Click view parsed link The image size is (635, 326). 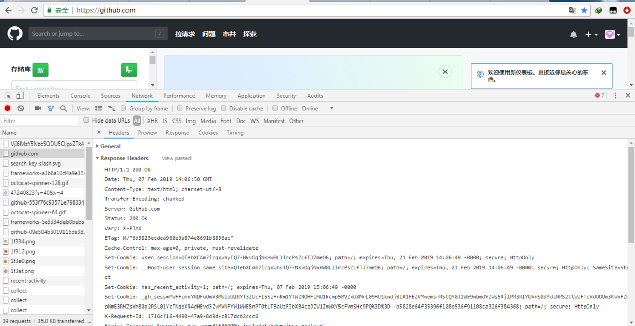[x=177, y=158]
